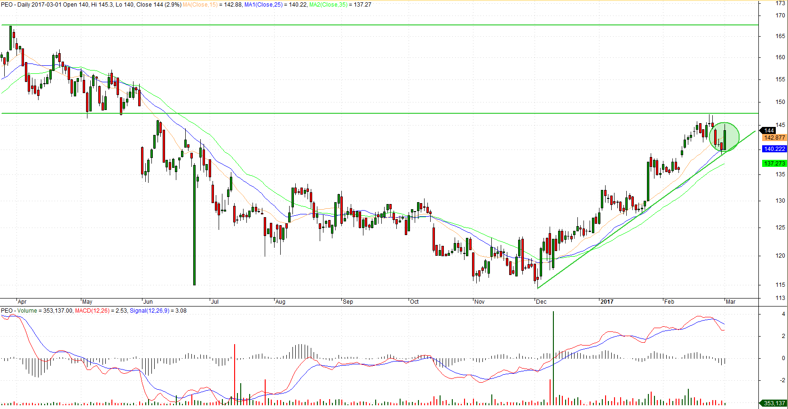Click the 115 price axis label
Screen dimensions: 788x409
tap(780, 285)
